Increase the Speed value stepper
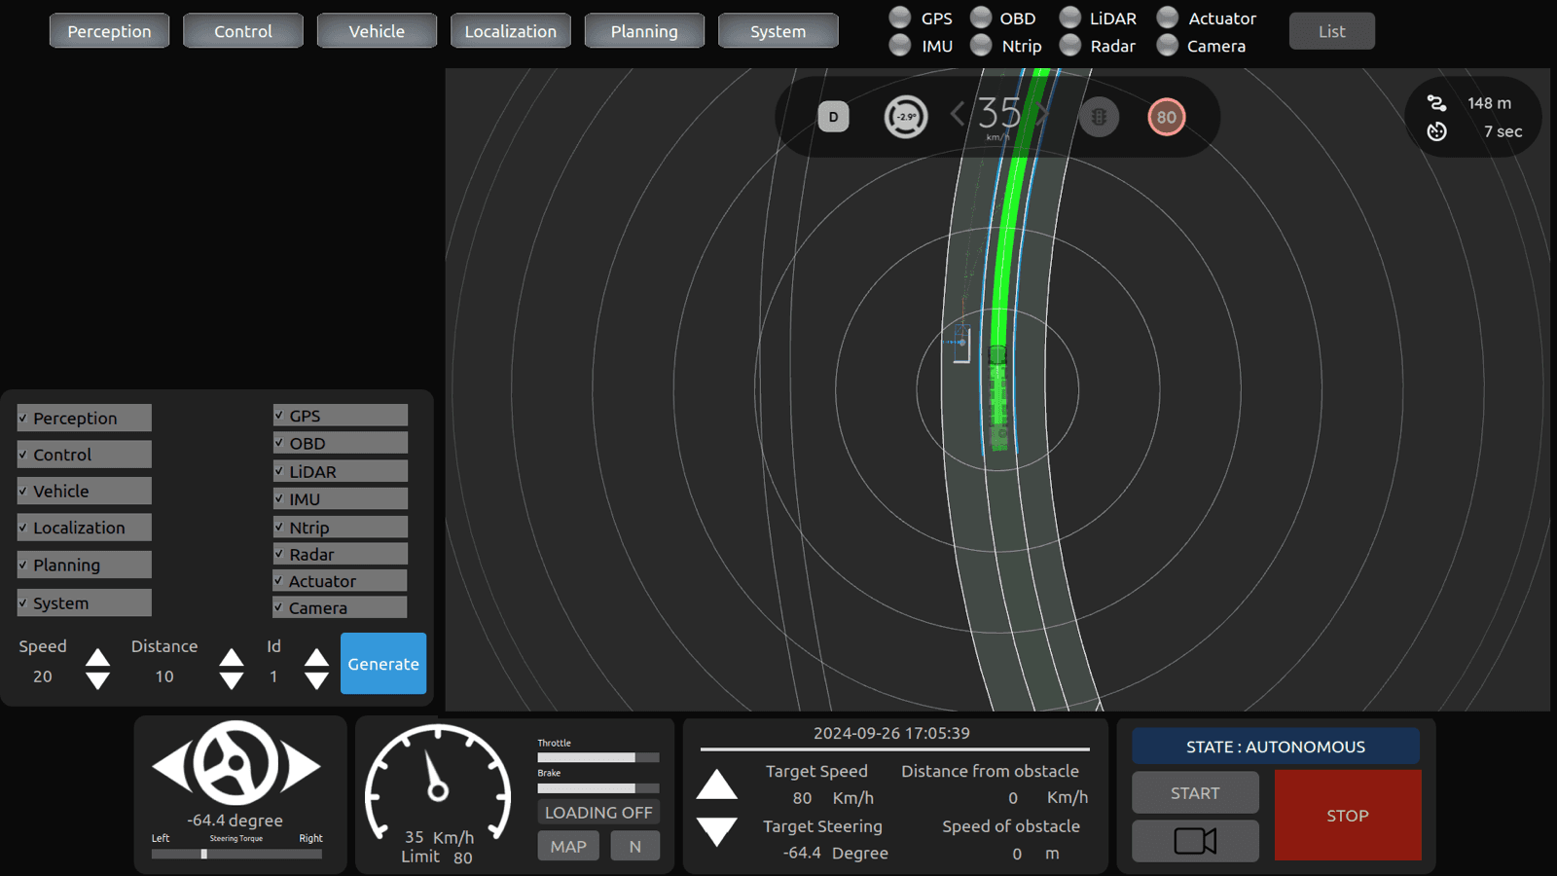 pos(97,658)
